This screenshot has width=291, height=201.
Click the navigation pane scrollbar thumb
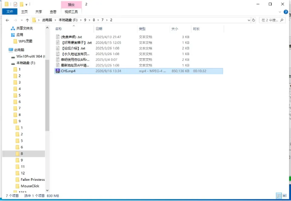(x=47, y=95)
